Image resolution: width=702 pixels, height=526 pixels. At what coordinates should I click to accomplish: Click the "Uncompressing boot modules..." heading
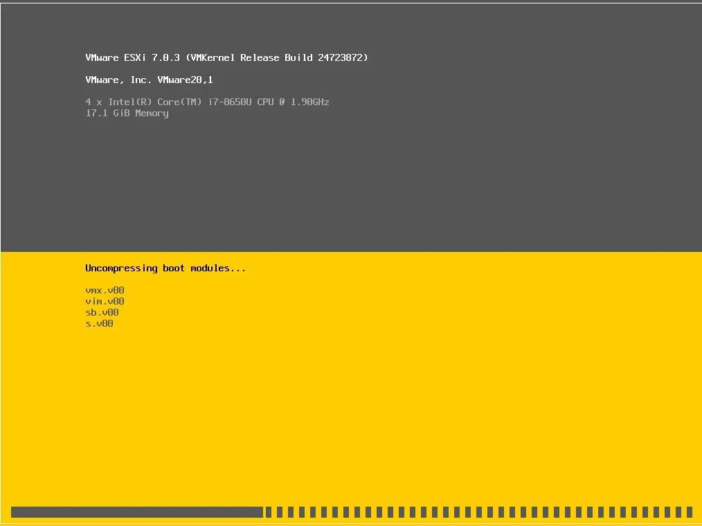pos(165,268)
